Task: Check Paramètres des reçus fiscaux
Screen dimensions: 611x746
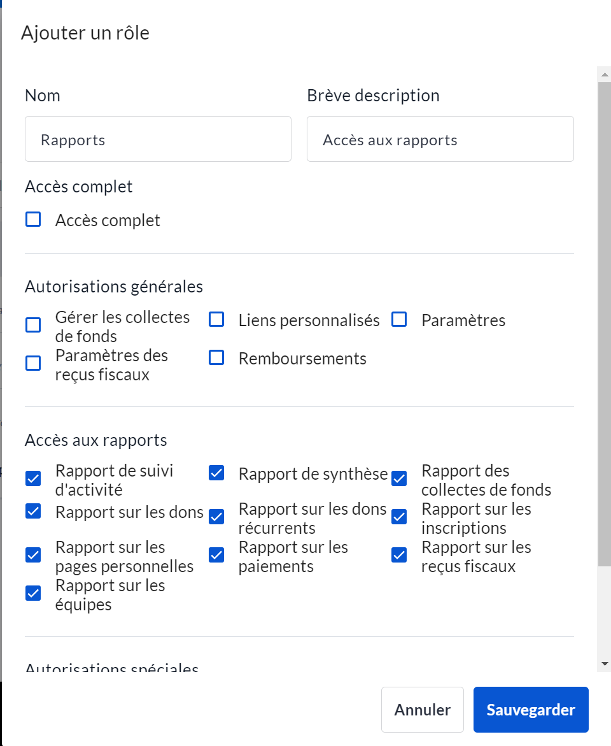Action: [x=33, y=364]
